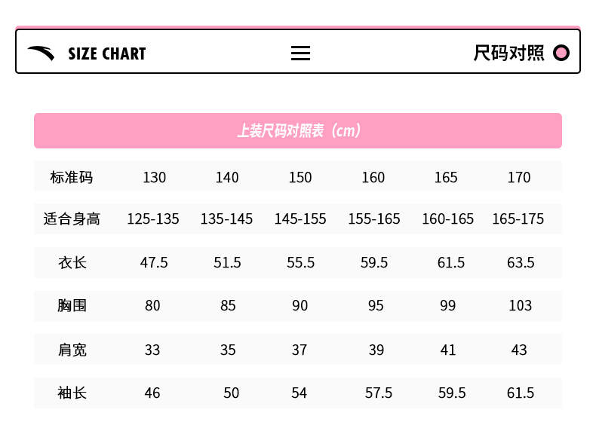Click the 145-155 height range cell

(x=300, y=219)
